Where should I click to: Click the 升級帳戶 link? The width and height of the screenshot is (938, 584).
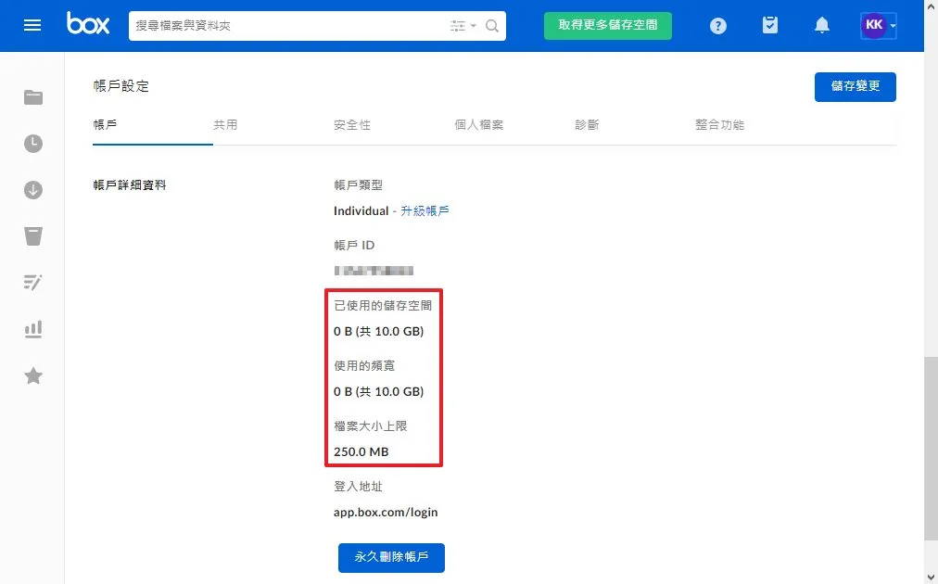pos(425,210)
